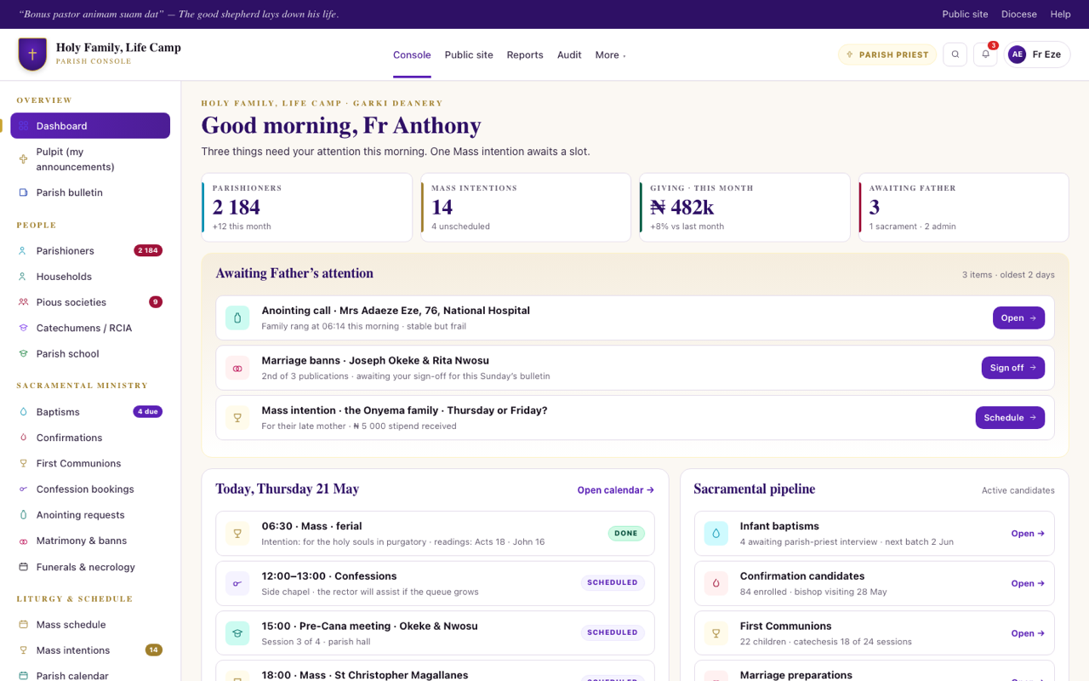Viewport: 1089px width, 681px height.
Task: Click the Parishioners person icon
Action: click(x=24, y=251)
